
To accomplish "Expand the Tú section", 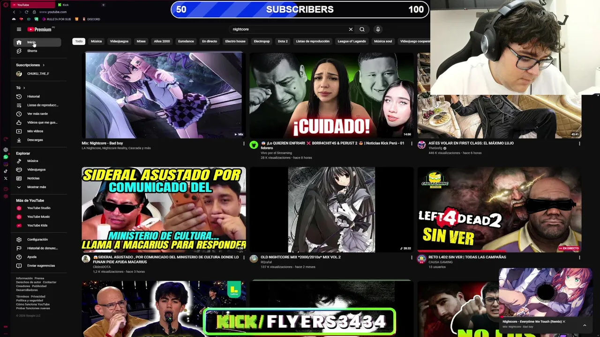I will pyautogui.click(x=21, y=88).
